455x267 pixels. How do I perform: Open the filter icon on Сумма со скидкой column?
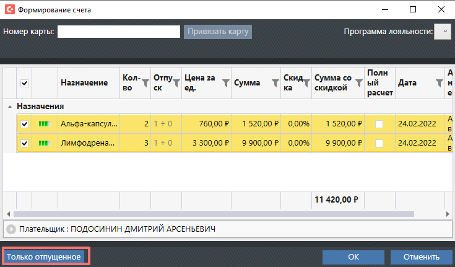[x=358, y=83]
